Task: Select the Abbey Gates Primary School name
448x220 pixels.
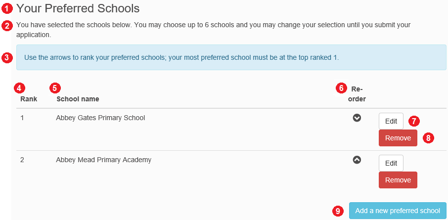Action: pos(100,118)
